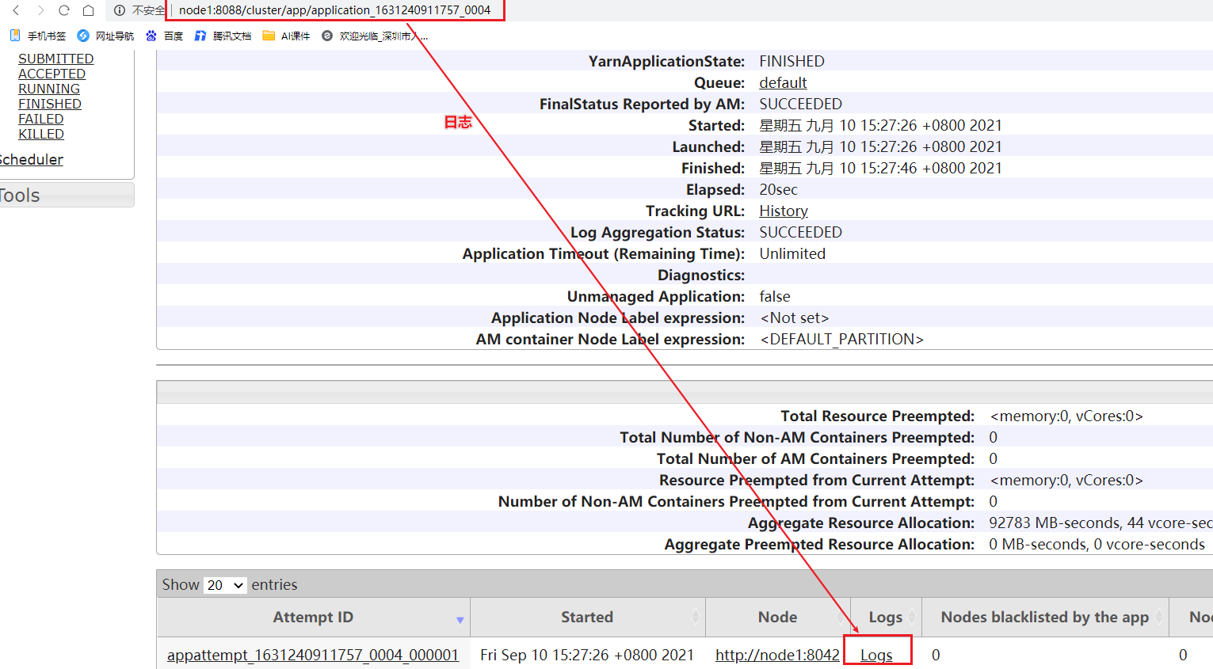This screenshot has height=669, width=1213.
Task: Open the http://node1:8042 node link
Action: pyautogui.click(x=777, y=655)
